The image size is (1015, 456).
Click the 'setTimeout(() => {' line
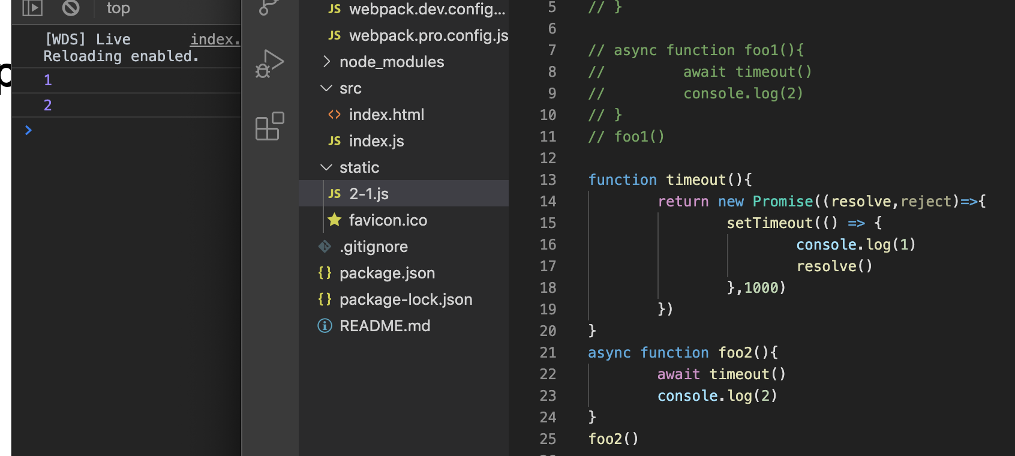tap(804, 223)
